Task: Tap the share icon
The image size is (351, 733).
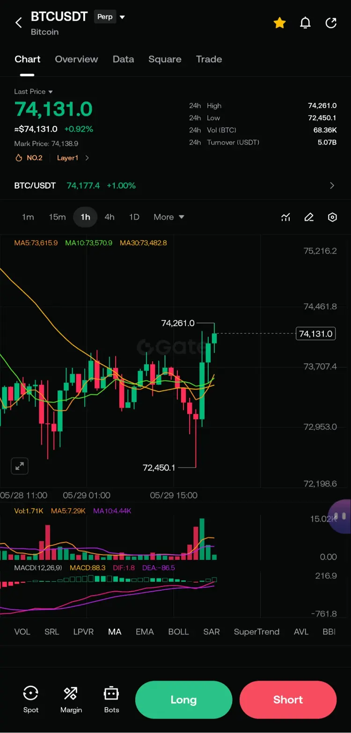Action: [x=331, y=22]
